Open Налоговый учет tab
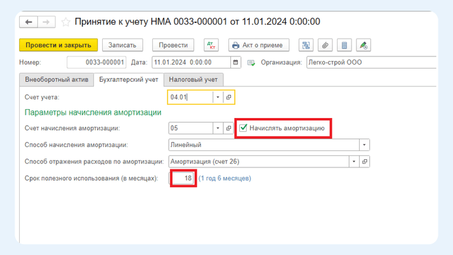Image resolution: width=453 pixels, height=255 pixels. pyautogui.click(x=194, y=80)
